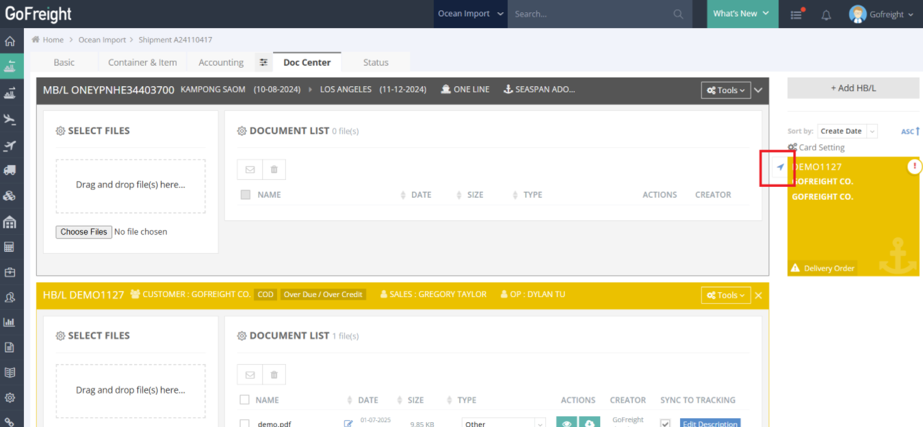Open the task list icon in header
The height and width of the screenshot is (427, 923).
click(796, 14)
